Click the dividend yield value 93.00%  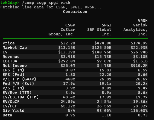(x=104, y=111)
